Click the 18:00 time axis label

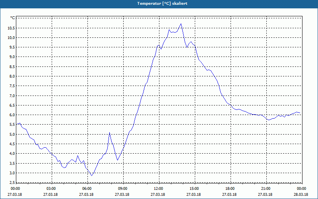click(x=231, y=189)
